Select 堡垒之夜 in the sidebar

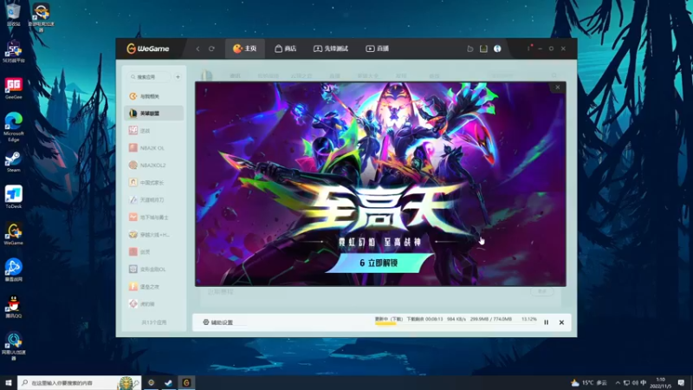[x=154, y=287]
